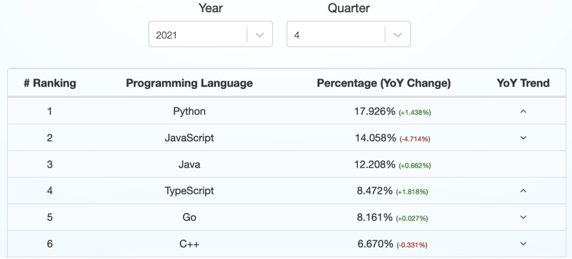Click the Go language row name

pyautogui.click(x=189, y=217)
